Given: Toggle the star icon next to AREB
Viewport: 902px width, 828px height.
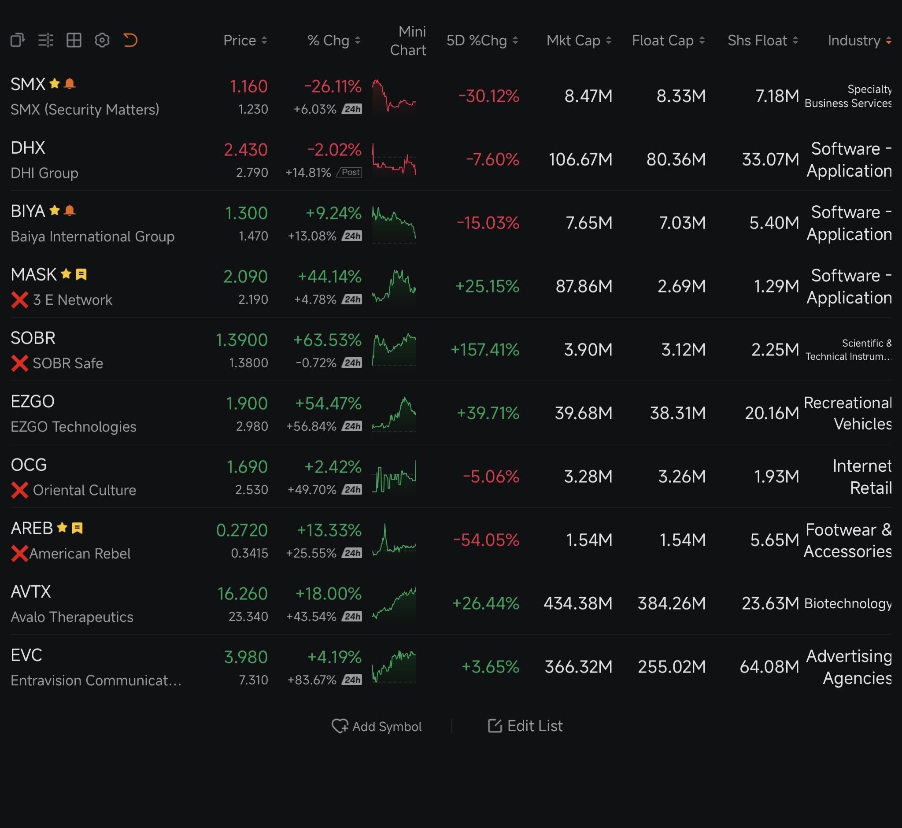Looking at the screenshot, I should 62,527.
